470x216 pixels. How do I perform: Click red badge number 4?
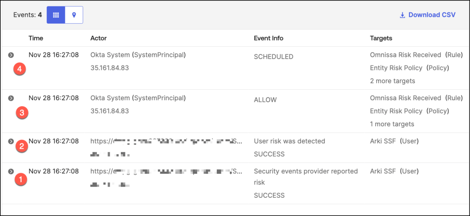(x=19, y=70)
